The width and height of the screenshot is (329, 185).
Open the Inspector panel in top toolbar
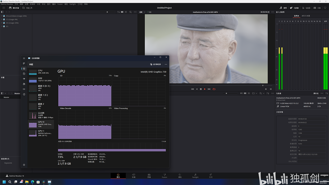click(306, 8)
